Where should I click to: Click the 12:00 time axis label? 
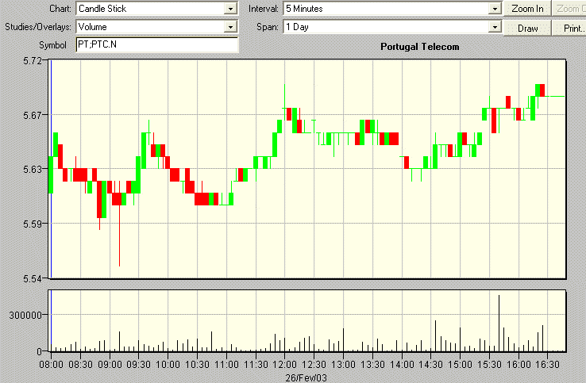pyautogui.click(x=285, y=364)
